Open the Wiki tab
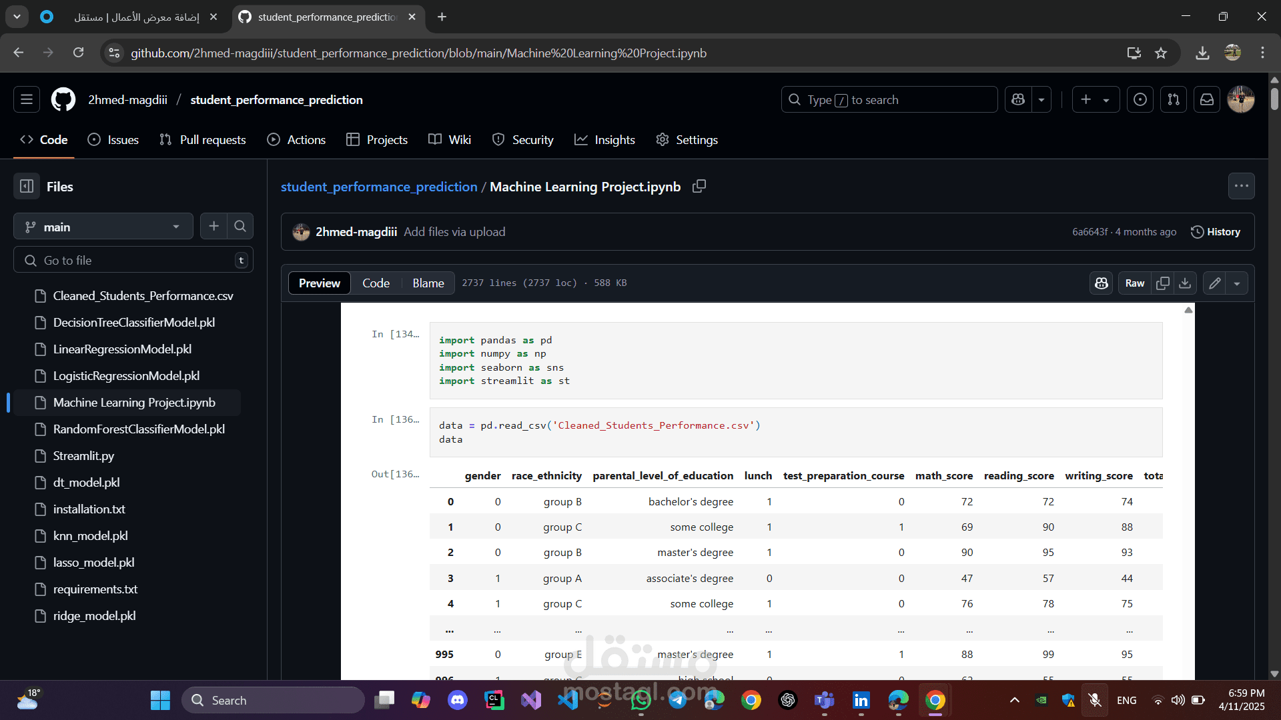The image size is (1281, 720). click(450, 140)
